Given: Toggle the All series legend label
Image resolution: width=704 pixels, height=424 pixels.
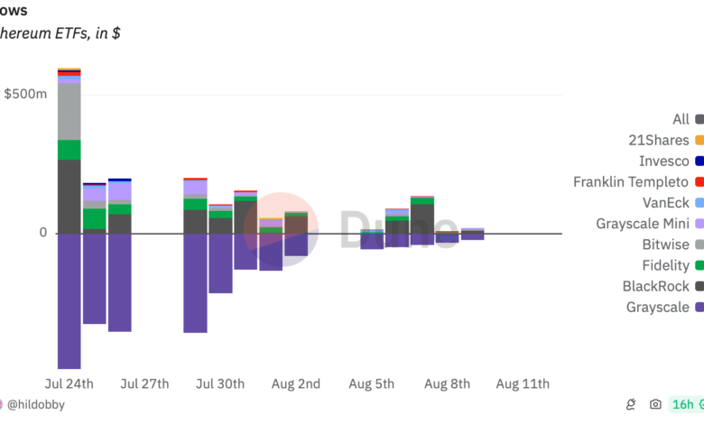Looking at the screenshot, I should tap(681, 119).
